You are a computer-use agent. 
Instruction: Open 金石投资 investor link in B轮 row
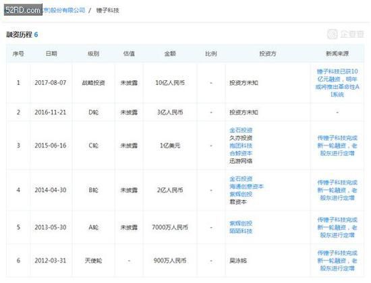(241, 179)
